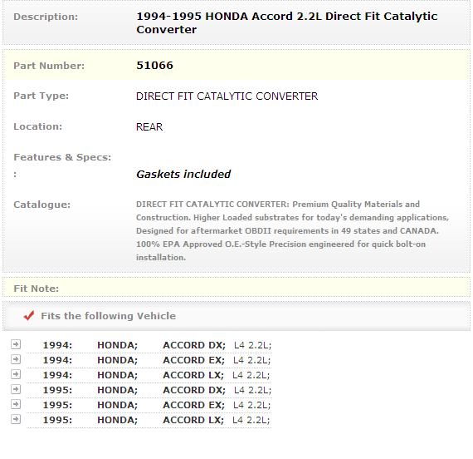
Task: Click arrow icon beside 1995 Accord LX row
Action: (16, 419)
